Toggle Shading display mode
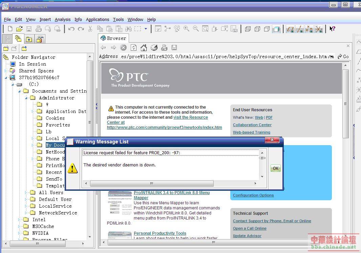Viewport: 361px width, 253px height. coord(276,29)
